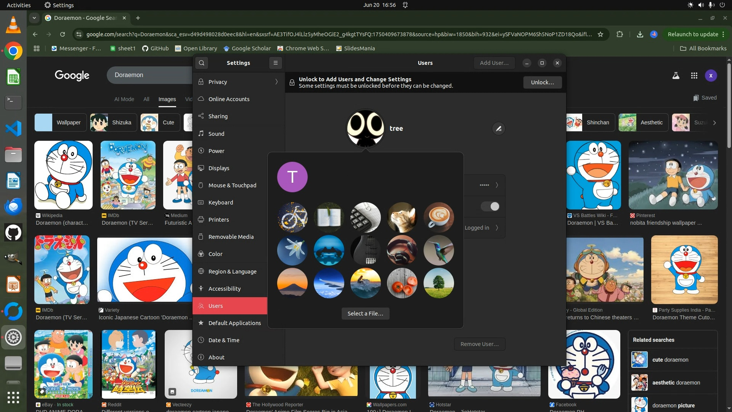Image resolution: width=732 pixels, height=412 pixels.
Task: Open Displays settings in sidebar
Action: click(219, 168)
